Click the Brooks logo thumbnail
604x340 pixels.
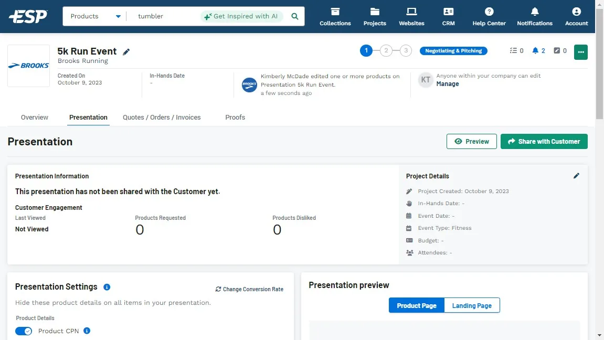point(28,66)
